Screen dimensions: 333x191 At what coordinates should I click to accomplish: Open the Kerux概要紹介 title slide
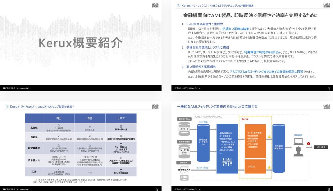click(x=81, y=46)
